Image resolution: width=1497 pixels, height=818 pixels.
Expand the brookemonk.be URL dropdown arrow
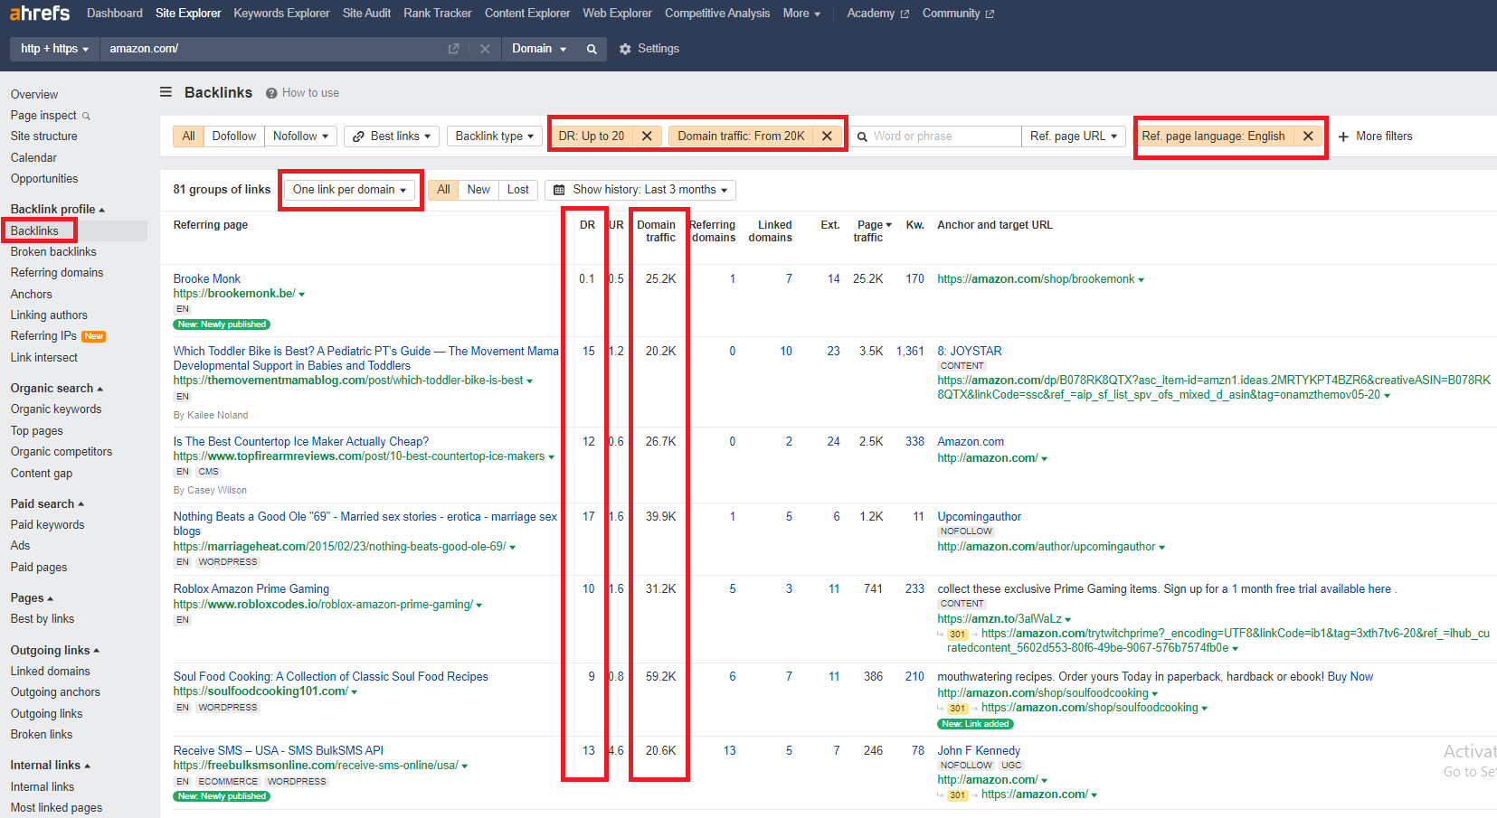pos(302,295)
